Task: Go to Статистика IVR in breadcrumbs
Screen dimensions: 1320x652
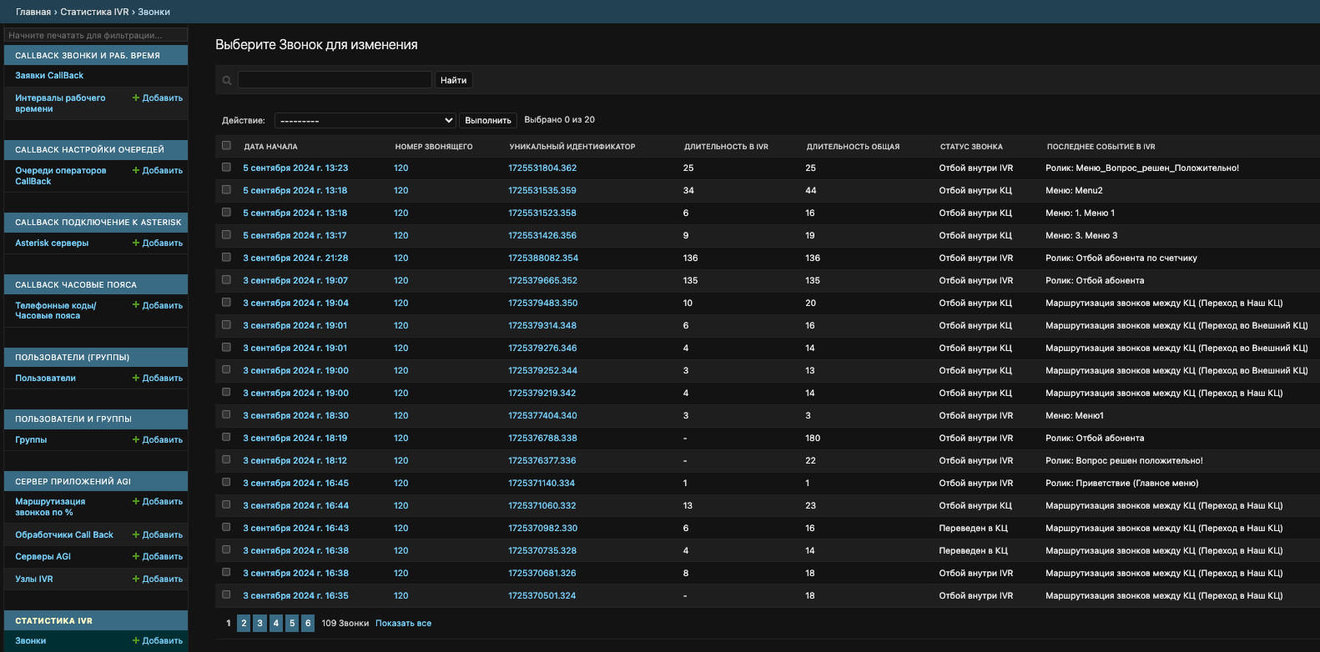Action: [x=94, y=12]
